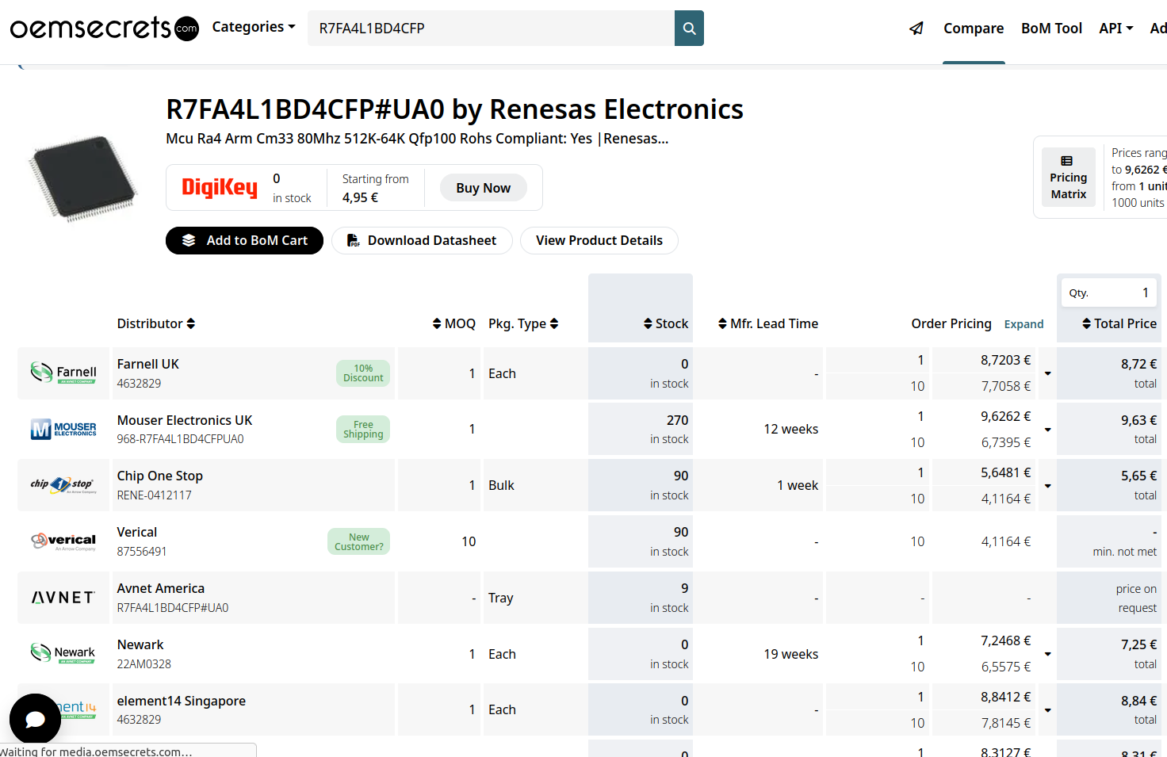Screen dimensions: 1167x757
Task: Click the search field with R7FA4L1BD4CFP
Action: (x=491, y=28)
